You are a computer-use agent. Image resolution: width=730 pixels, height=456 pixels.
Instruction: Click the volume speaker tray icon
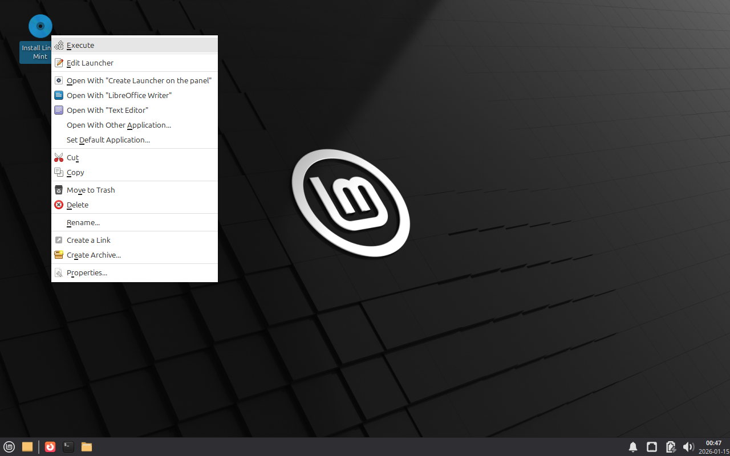coord(688,447)
